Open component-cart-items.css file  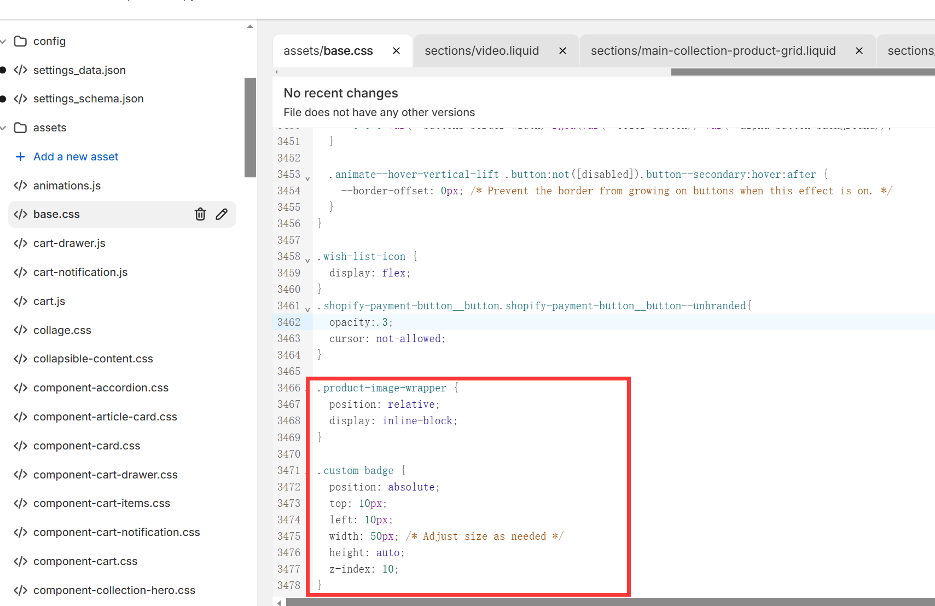click(102, 503)
